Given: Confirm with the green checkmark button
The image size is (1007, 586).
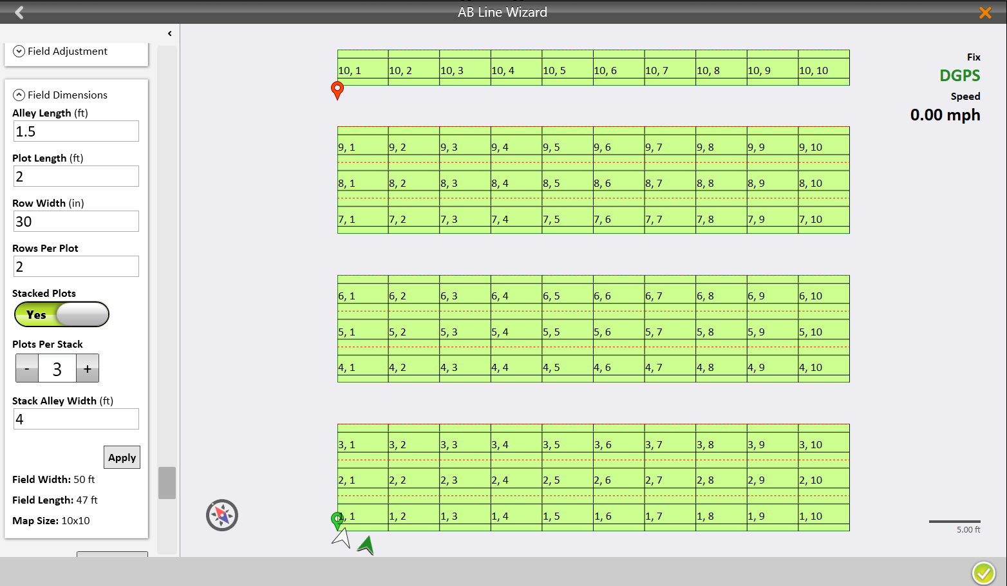Looking at the screenshot, I should tap(983, 572).
